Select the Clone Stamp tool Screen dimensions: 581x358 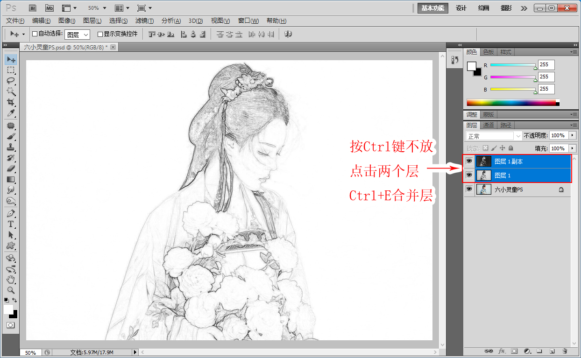click(11, 147)
